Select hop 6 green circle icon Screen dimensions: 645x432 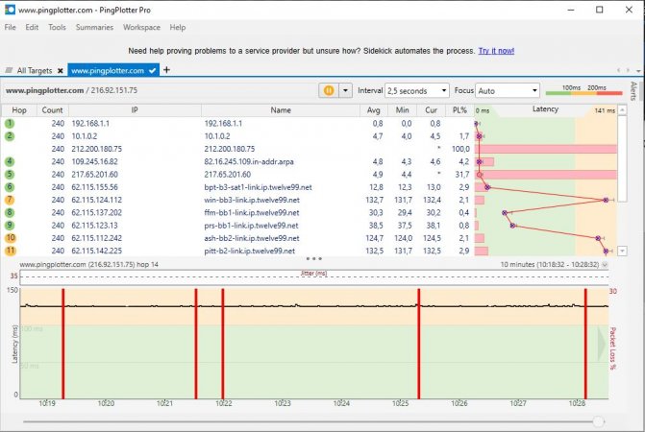[x=10, y=187]
